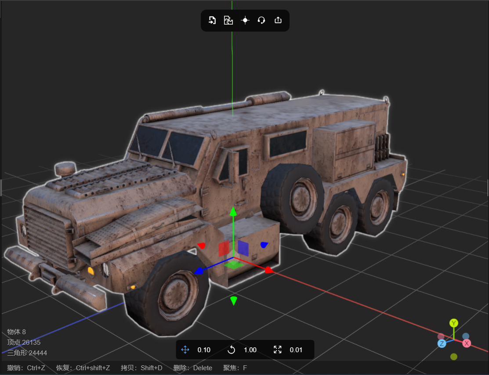Click the scale step value 0.01
The width and height of the screenshot is (489, 375).
click(296, 350)
